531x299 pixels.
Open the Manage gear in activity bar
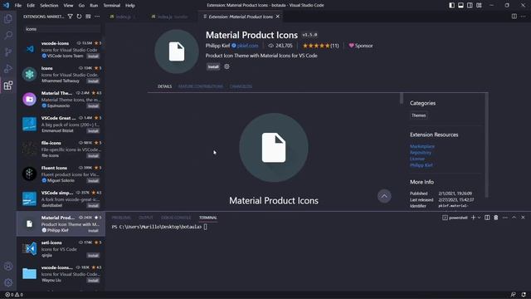coord(8,282)
